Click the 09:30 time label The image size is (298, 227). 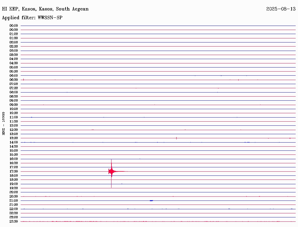(x=13, y=105)
